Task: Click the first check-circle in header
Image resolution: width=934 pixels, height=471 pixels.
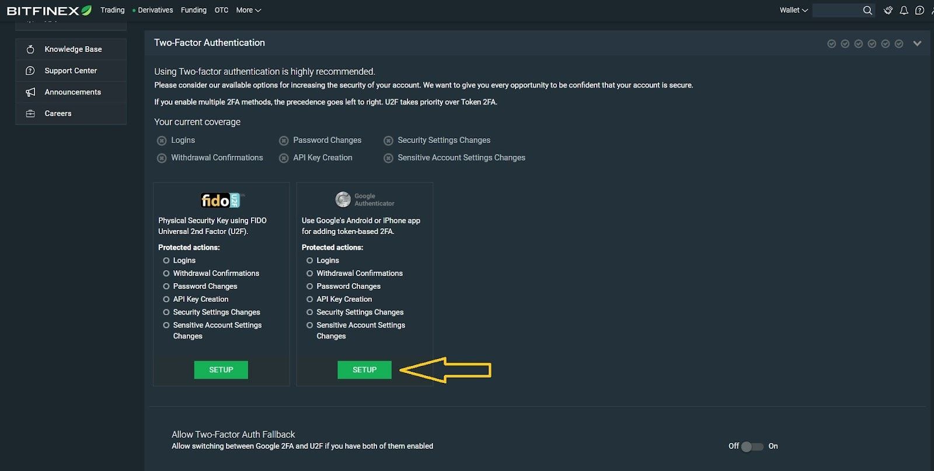Action: 831,44
